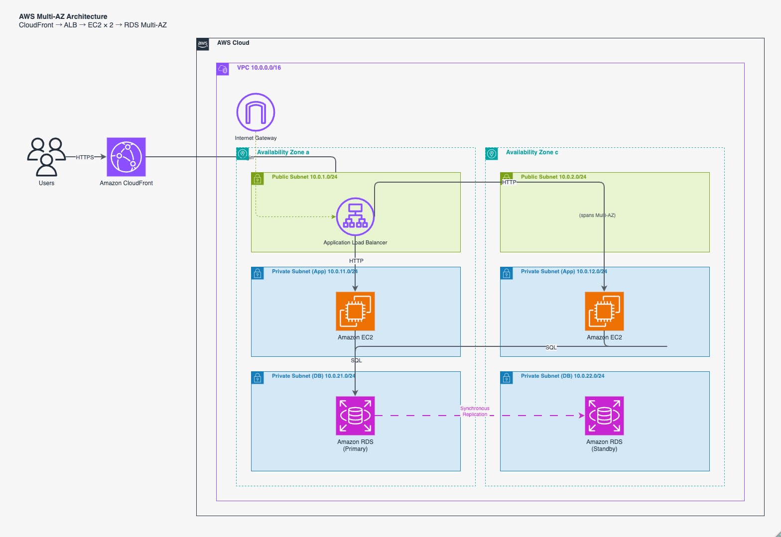Viewport: 781px width, 537px height.
Task: Click the Application Load Balancer icon
Action: [x=356, y=217]
